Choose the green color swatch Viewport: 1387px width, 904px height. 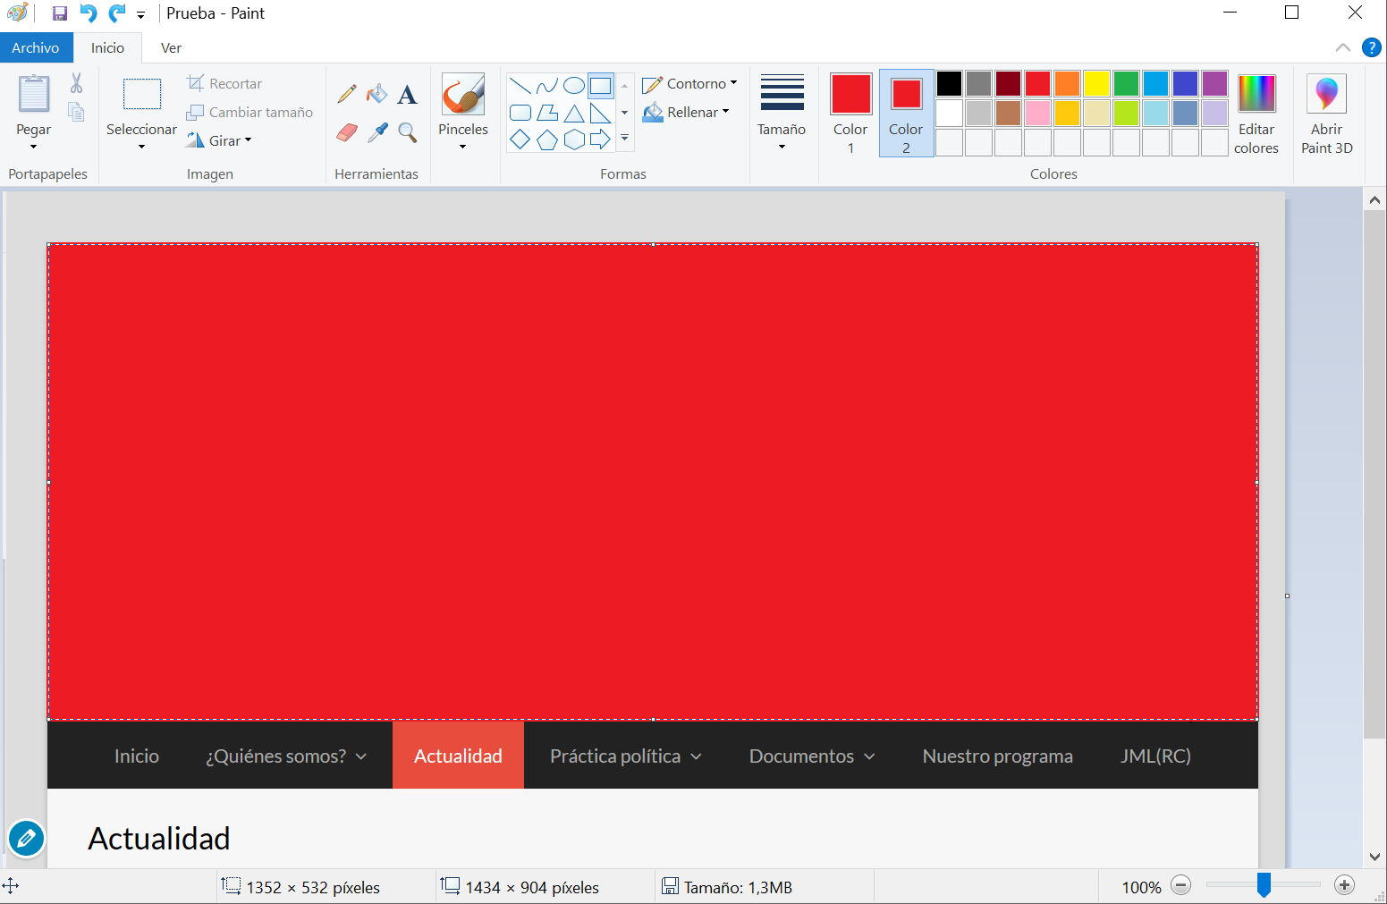1127,83
